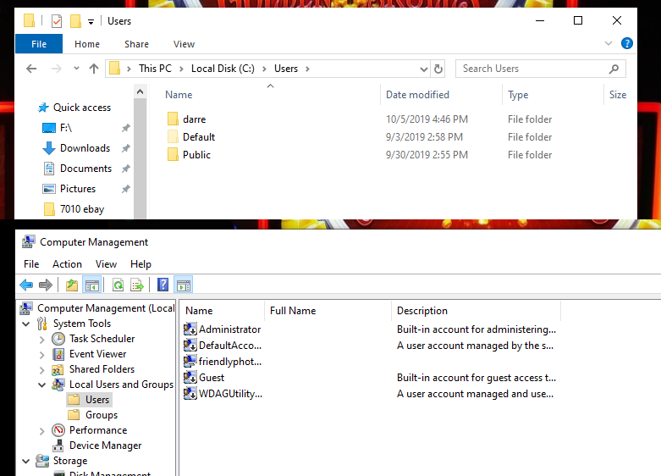This screenshot has width=661, height=476.
Task: Click the Help question mark toolbar icon
Action: tap(162, 285)
